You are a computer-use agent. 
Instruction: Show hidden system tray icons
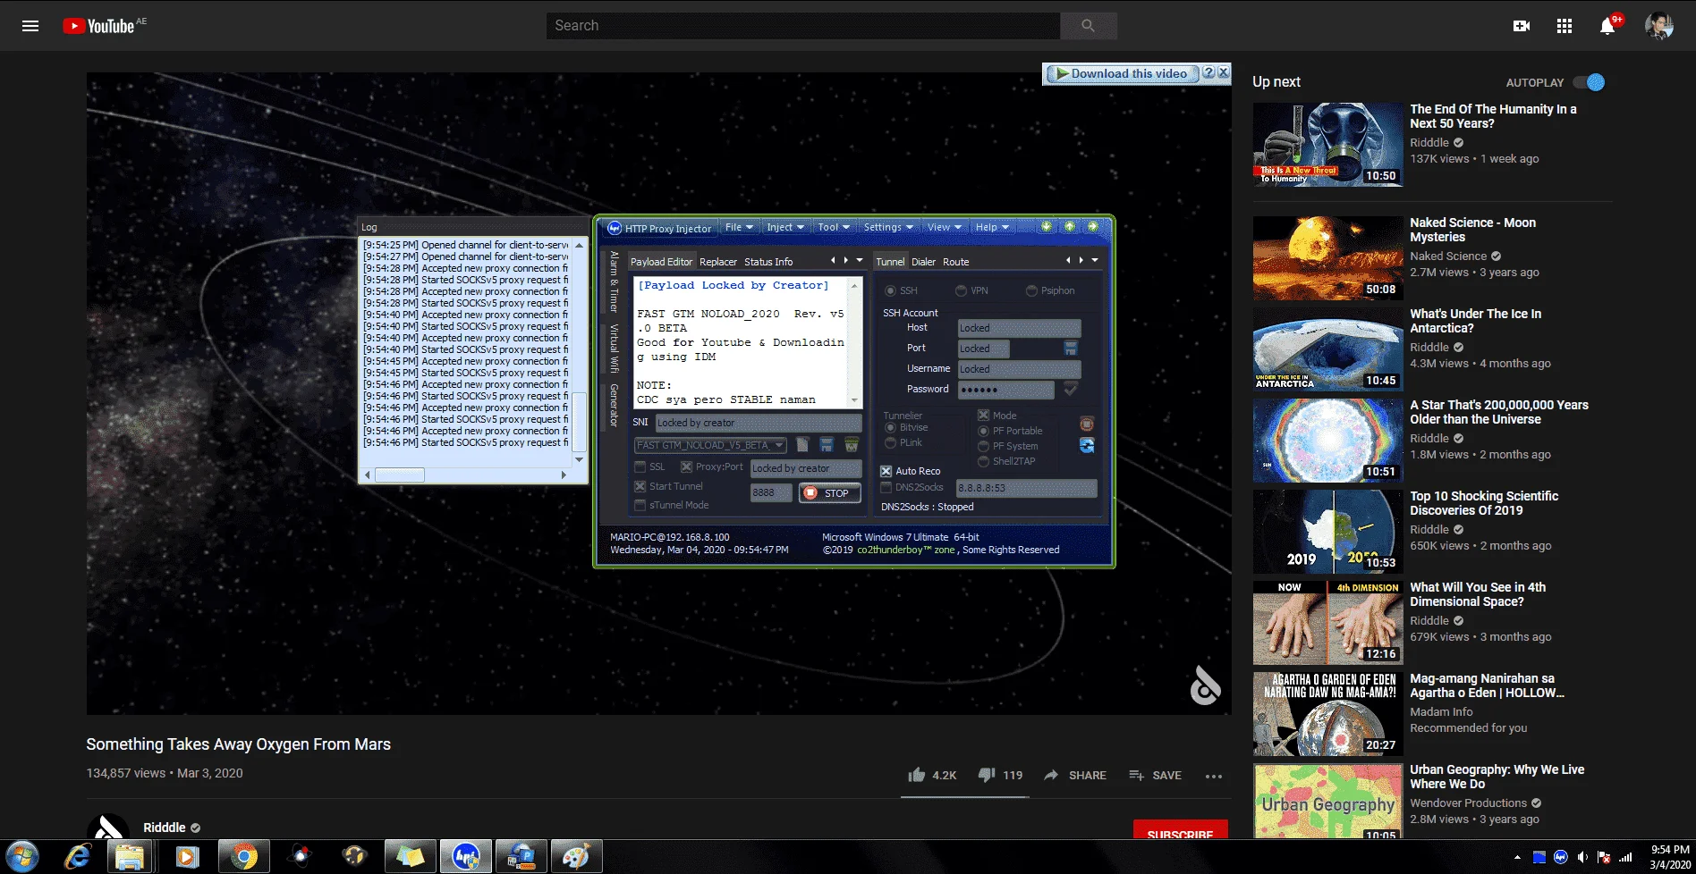pos(1517,858)
